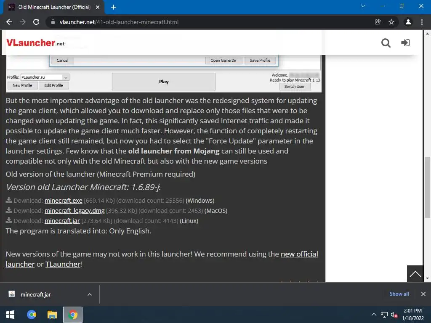Open Chrome's three-dot menu
431x323 pixels.
pyautogui.click(x=422, y=22)
